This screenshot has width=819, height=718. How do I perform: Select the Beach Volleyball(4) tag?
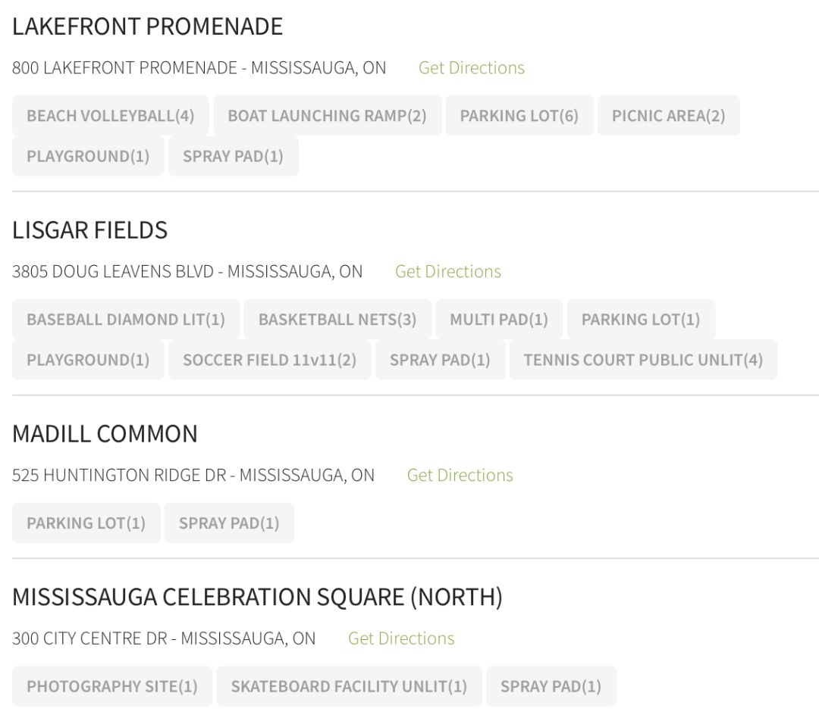pos(111,116)
